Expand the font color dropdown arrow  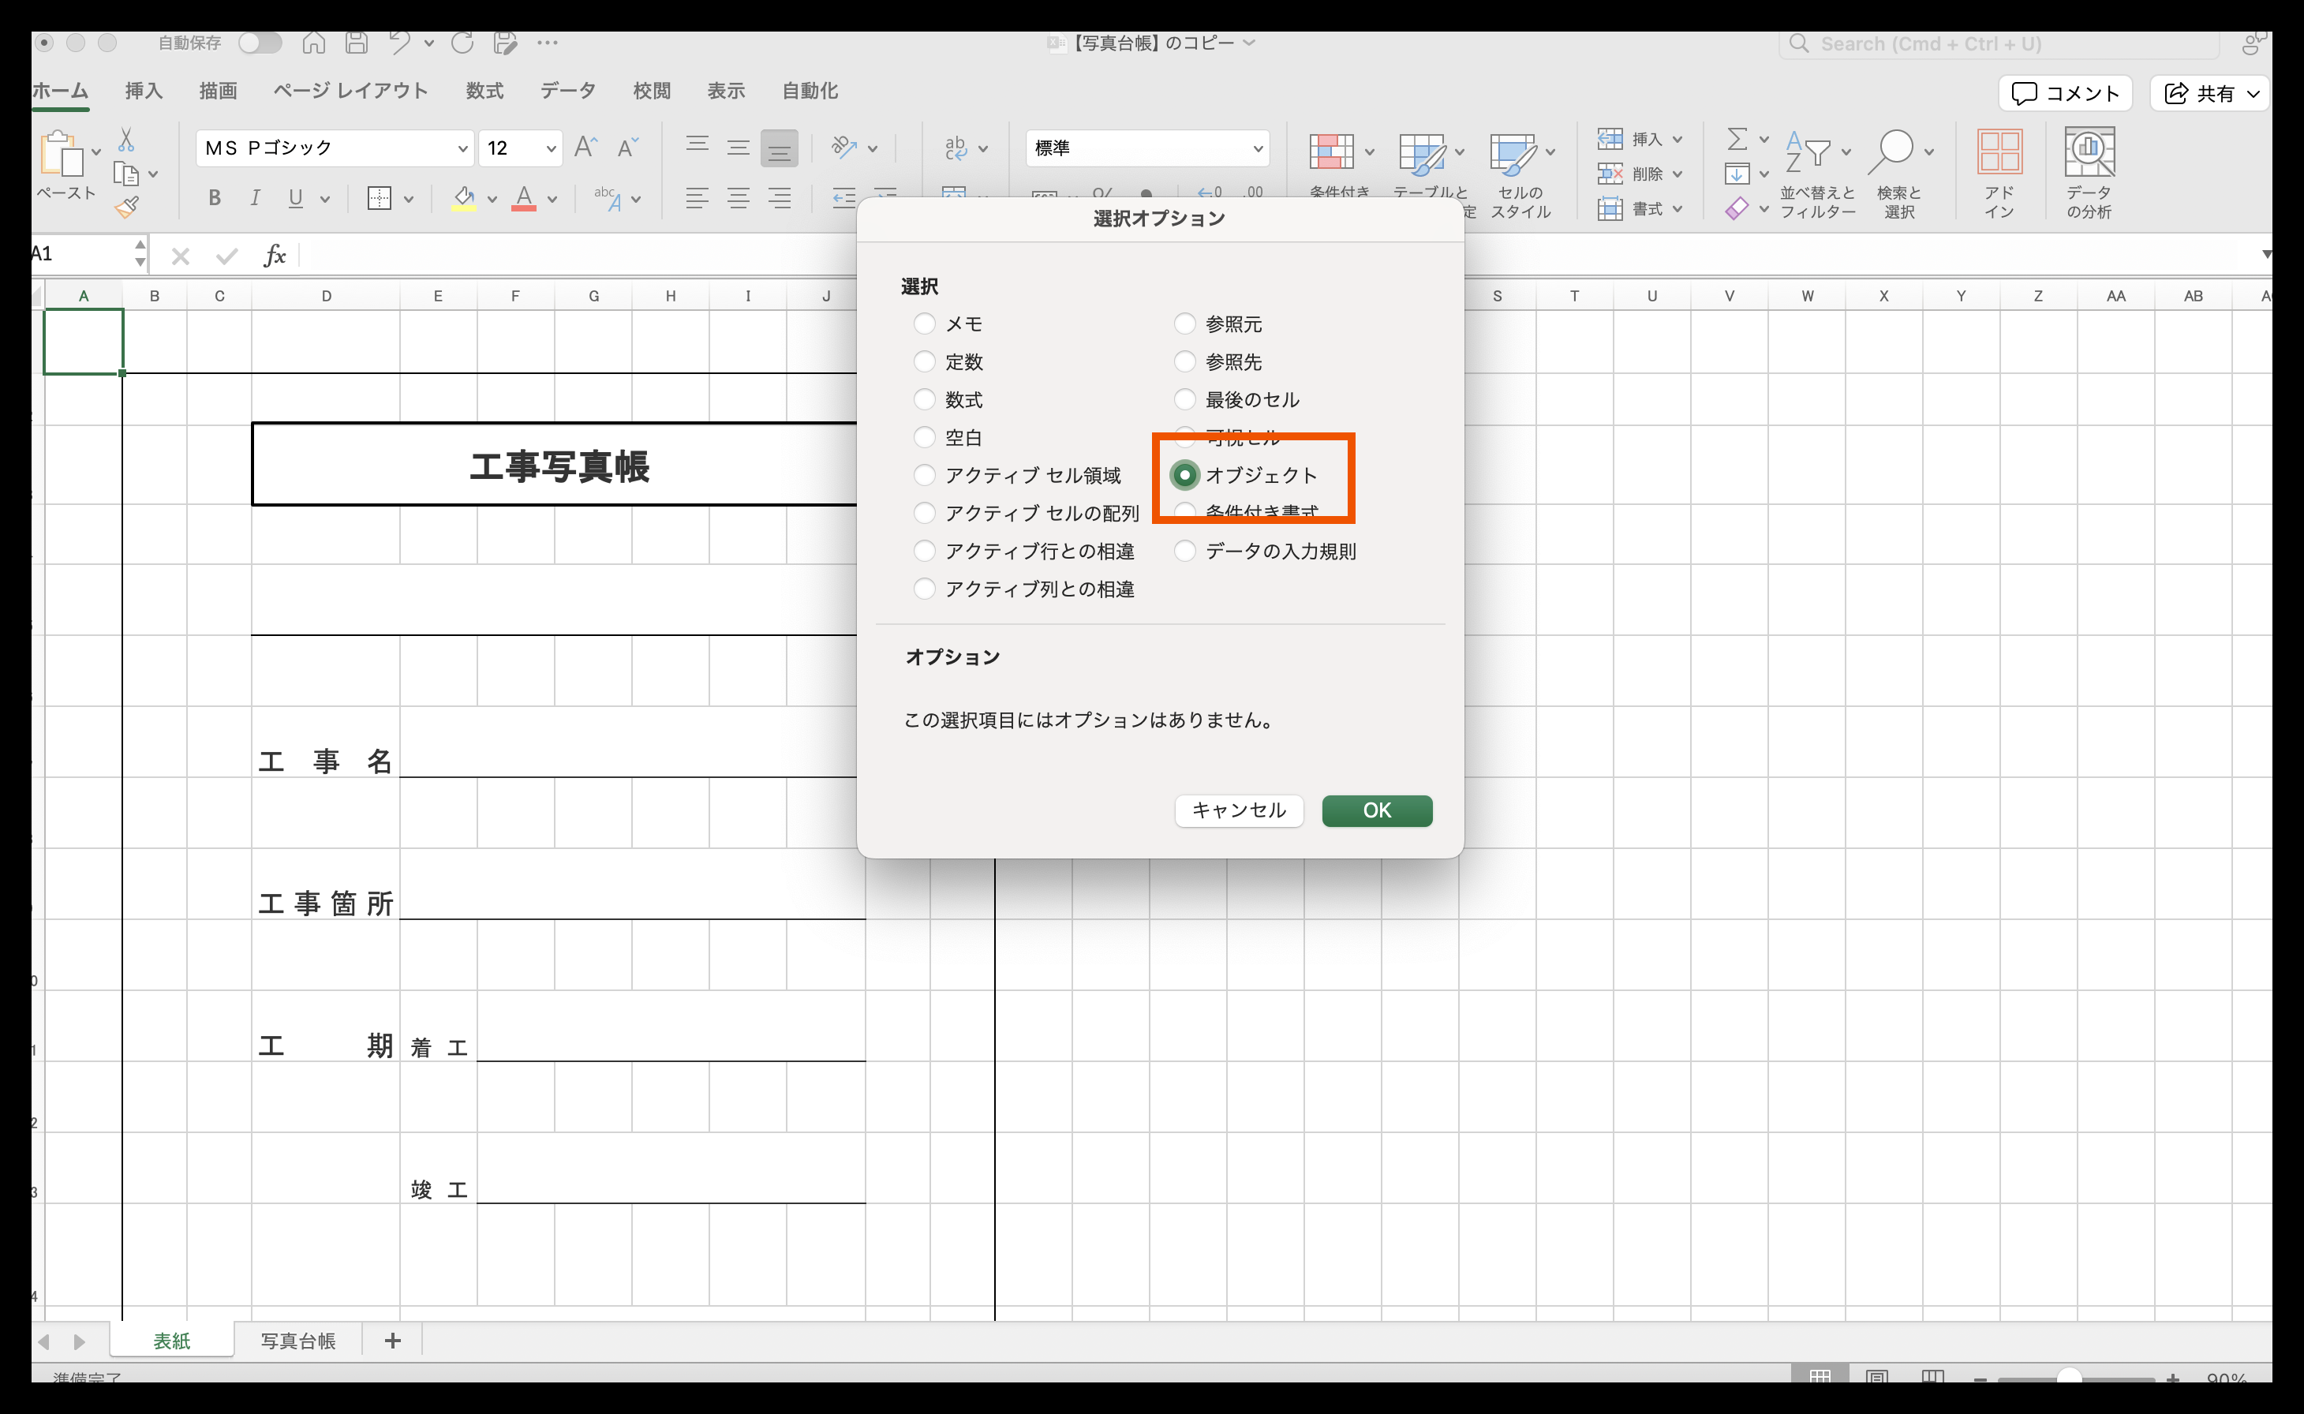552,199
